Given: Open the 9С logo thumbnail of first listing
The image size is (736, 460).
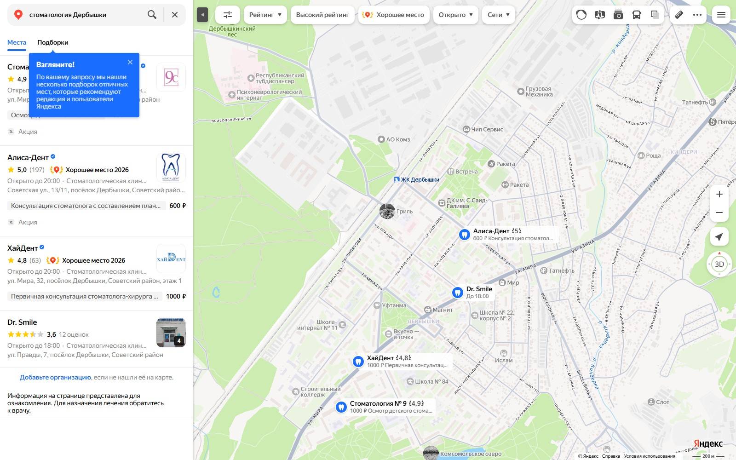Looking at the screenshot, I should (x=171, y=77).
